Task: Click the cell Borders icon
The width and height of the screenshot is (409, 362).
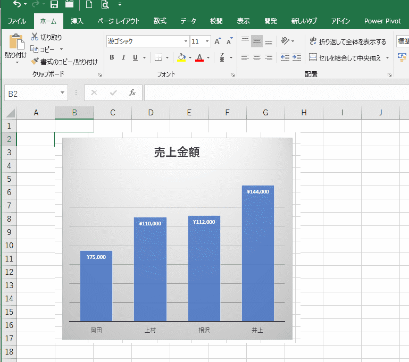Action: 158,57
